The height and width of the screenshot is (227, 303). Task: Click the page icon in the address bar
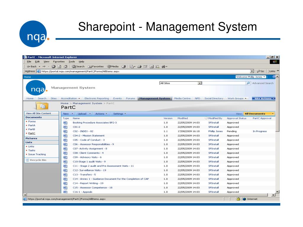pos(39,71)
